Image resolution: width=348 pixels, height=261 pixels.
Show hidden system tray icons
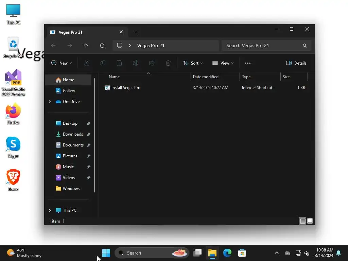coord(277,253)
